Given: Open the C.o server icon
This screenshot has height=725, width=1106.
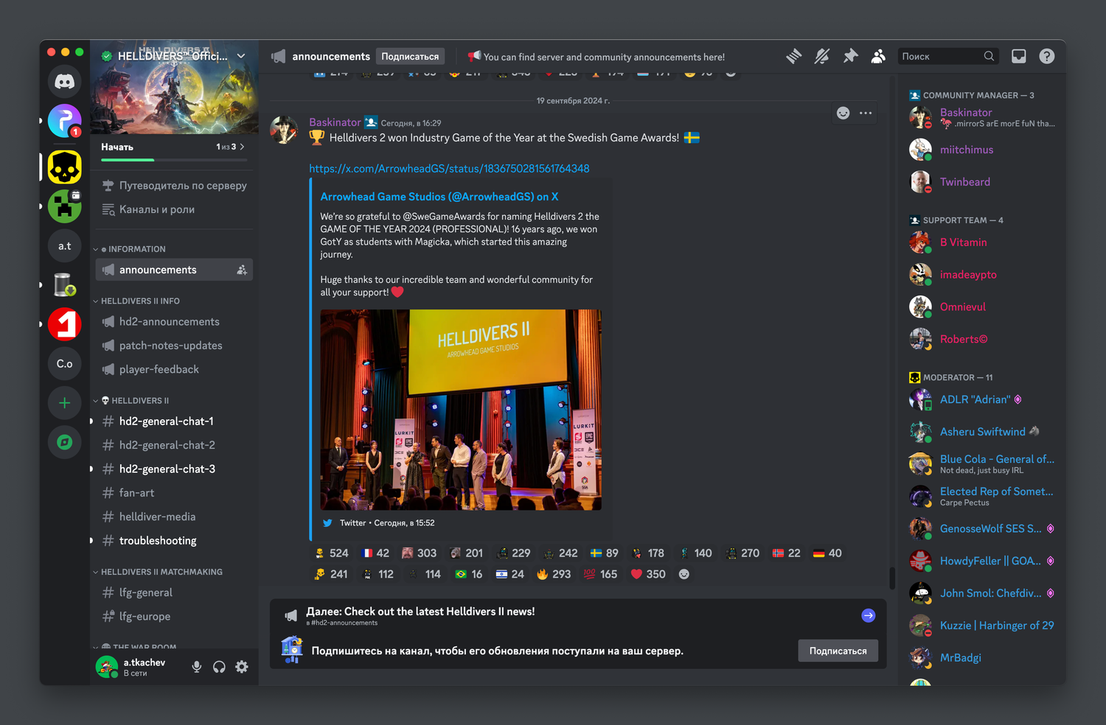Looking at the screenshot, I should [x=65, y=364].
